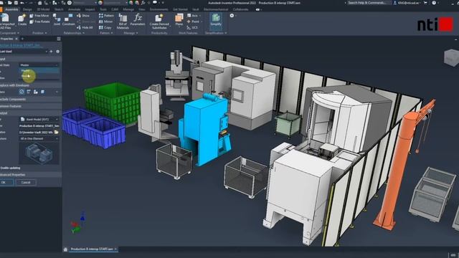Image resolution: width=459 pixels, height=258 pixels.
Task: Select the third replace-with-envelope option
Action: point(35,92)
